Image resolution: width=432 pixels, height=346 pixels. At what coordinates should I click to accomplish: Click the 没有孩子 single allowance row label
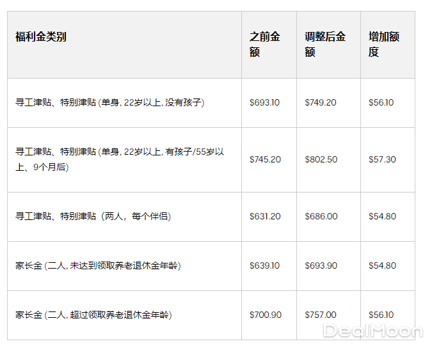click(110, 102)
